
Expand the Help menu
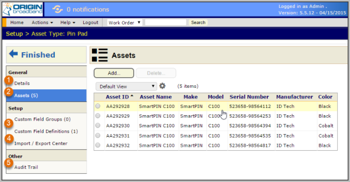pos(68,22)
